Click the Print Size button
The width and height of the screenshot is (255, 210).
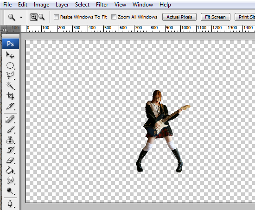click(x=245, y=17)
